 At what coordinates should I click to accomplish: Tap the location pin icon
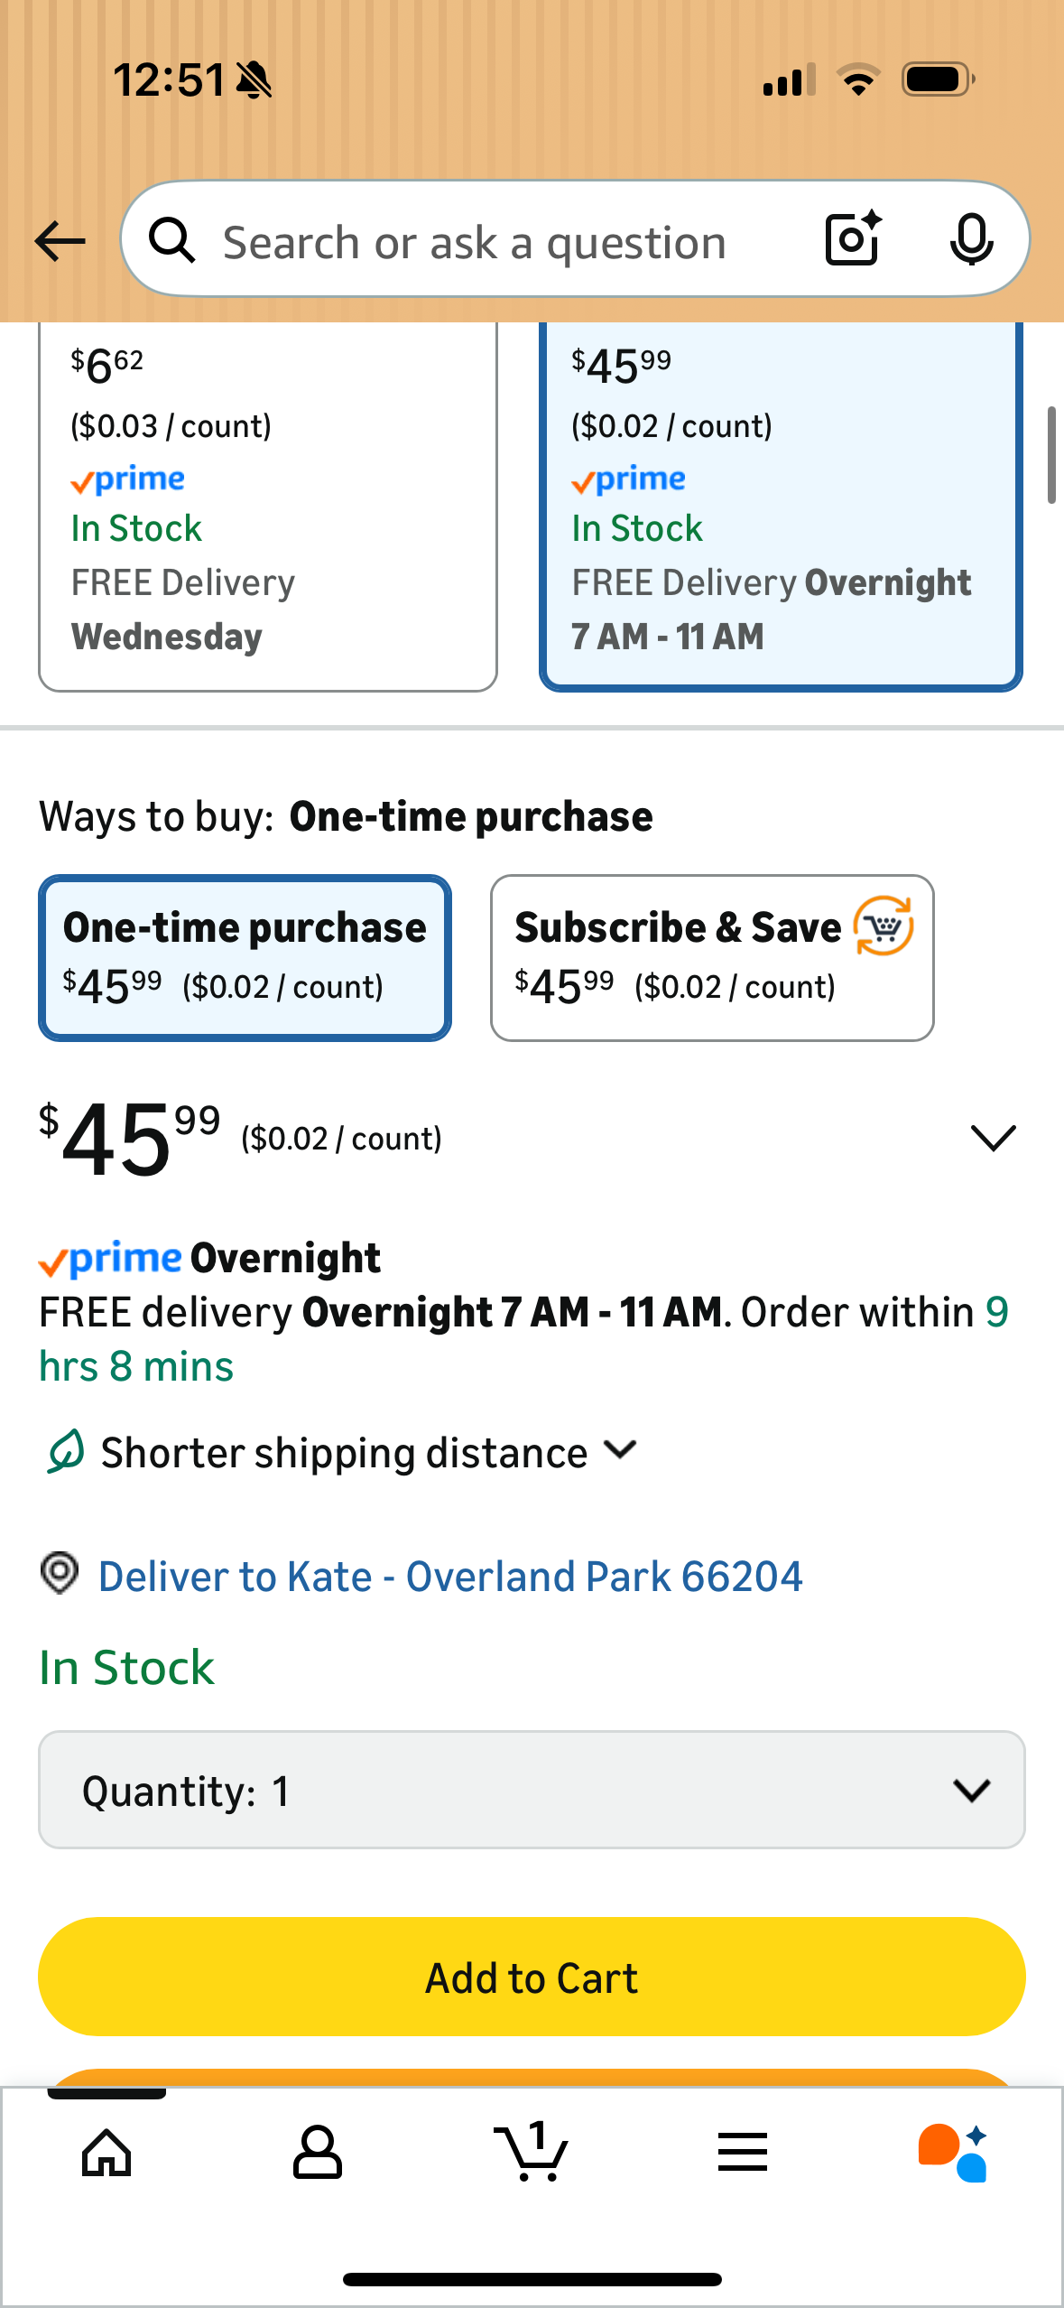tap(60, 1573)
